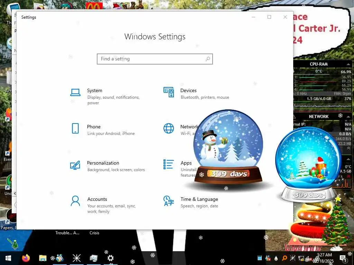
Task: Open the Accounts person icon
Action: coord(75,201)
